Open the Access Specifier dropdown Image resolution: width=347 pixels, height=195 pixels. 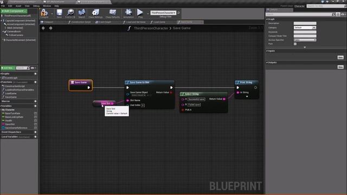click(305, 40)
